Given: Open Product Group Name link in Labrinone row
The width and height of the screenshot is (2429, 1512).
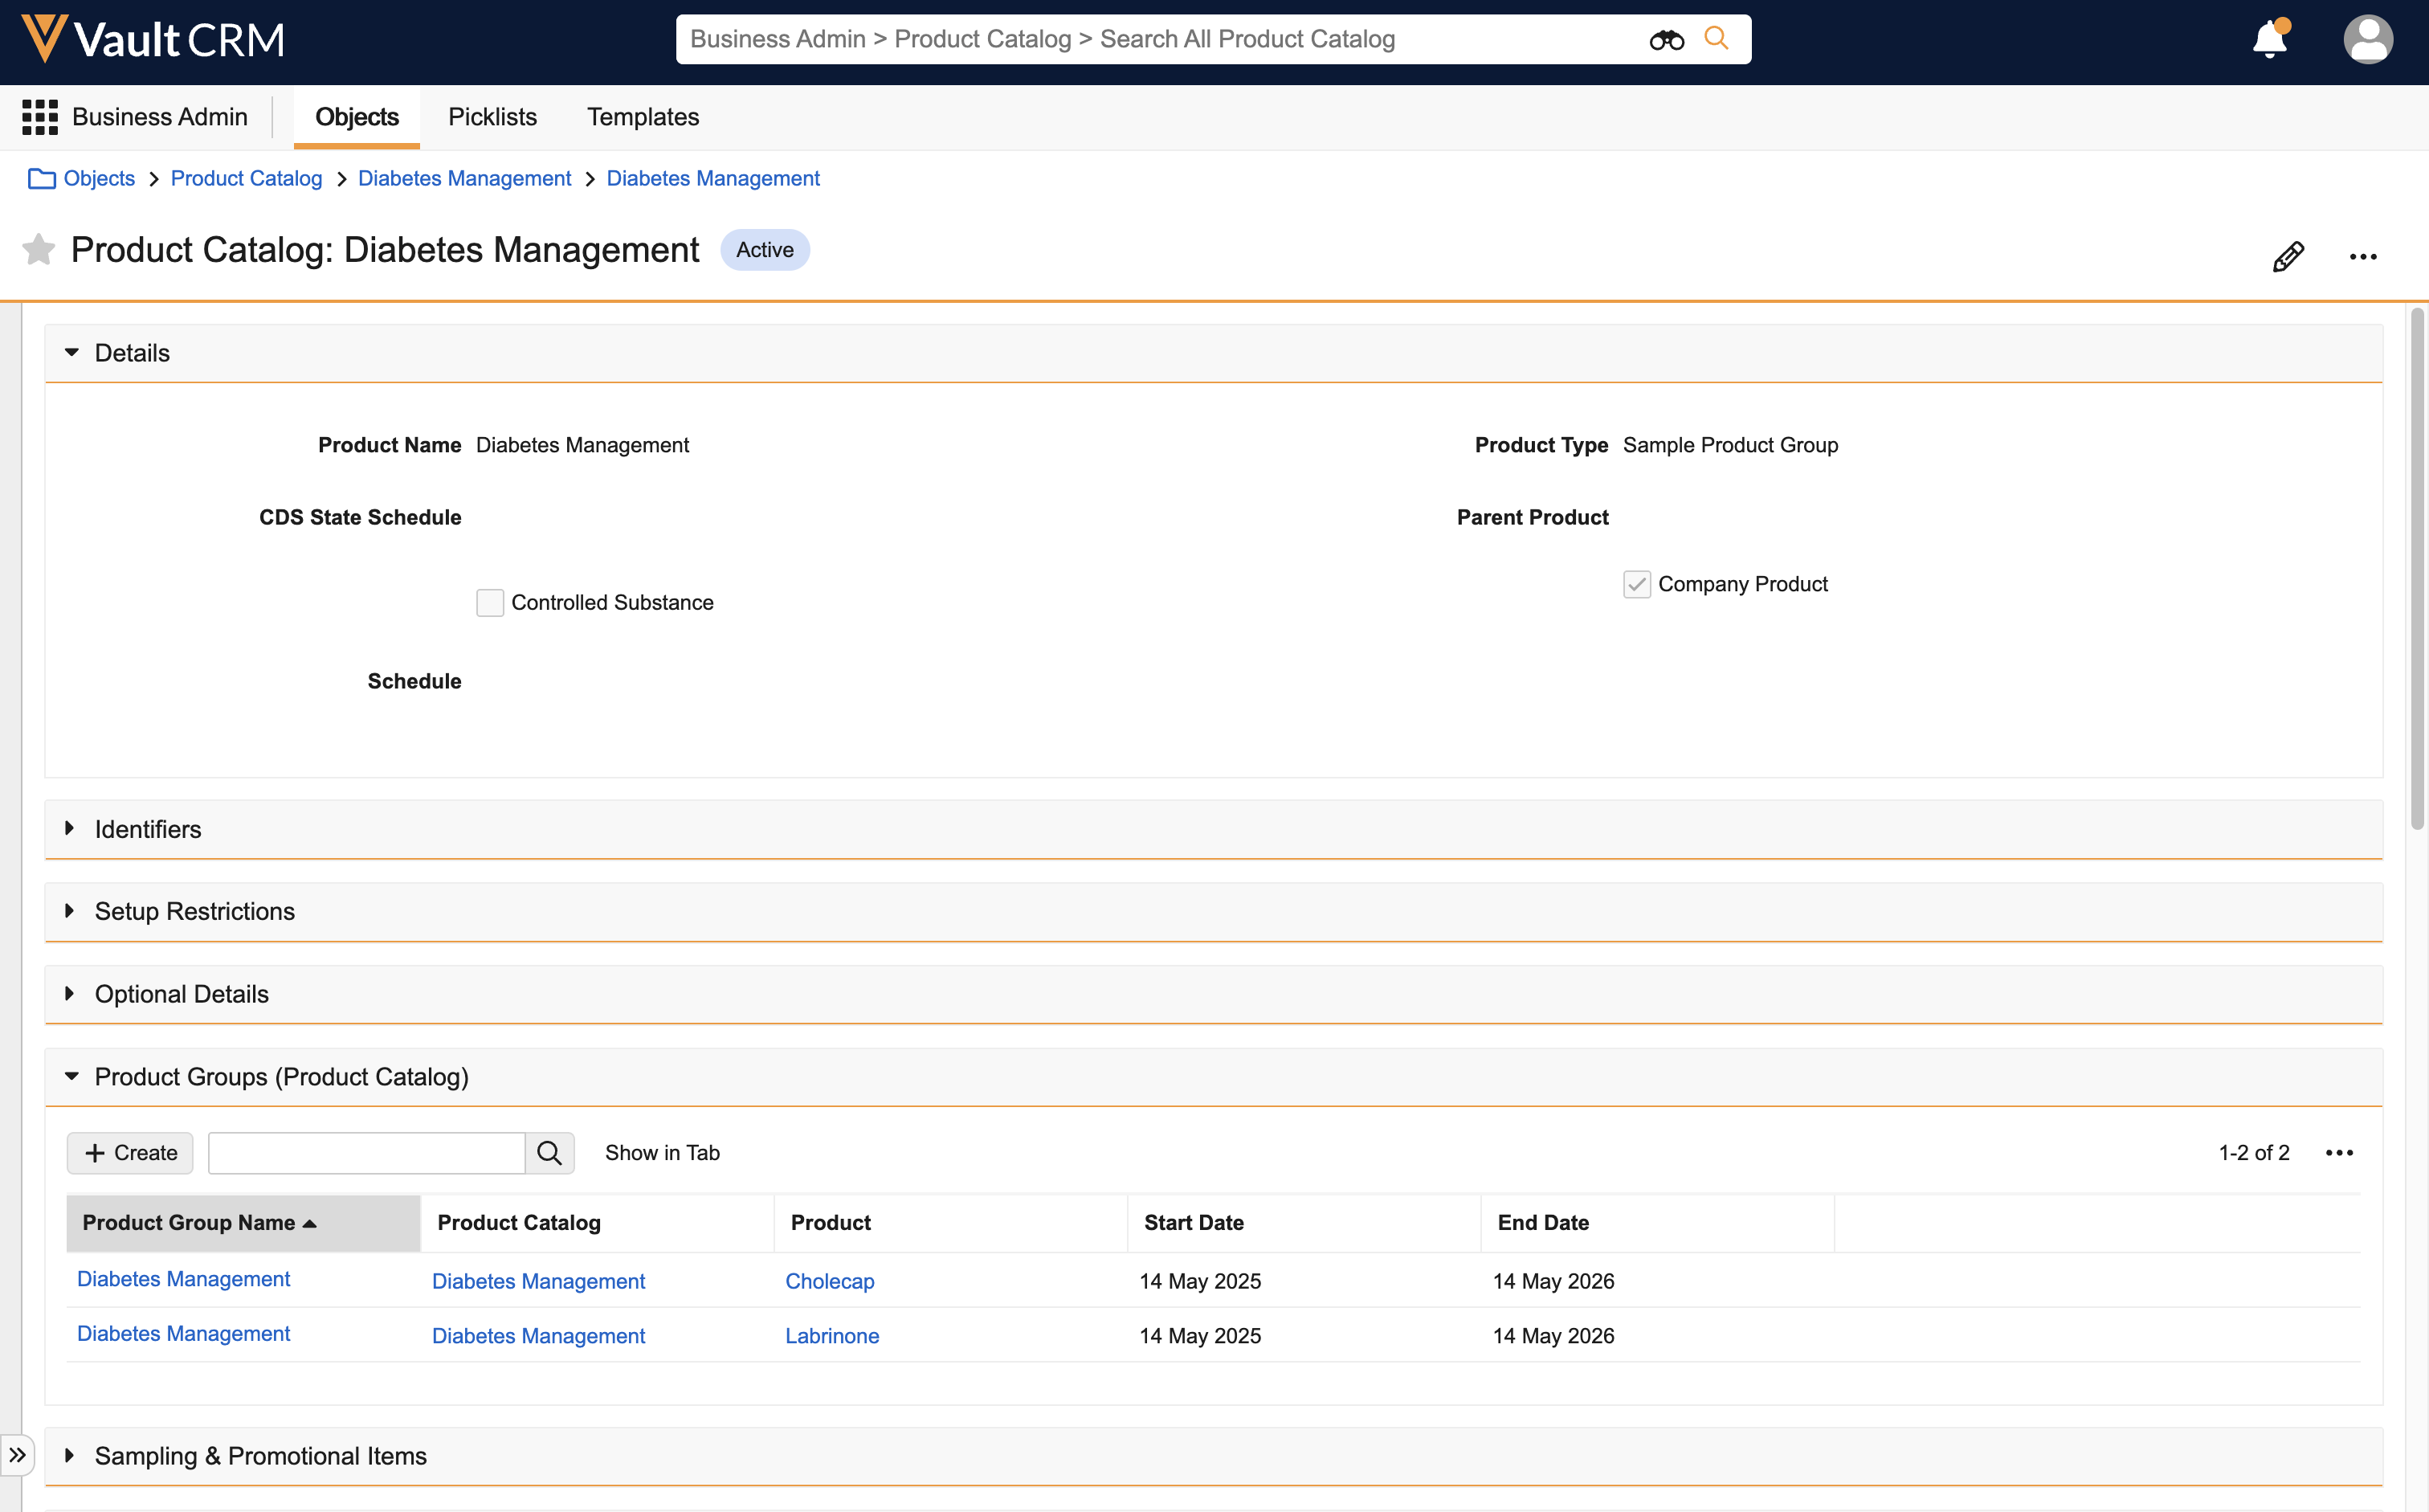Looking at the screenshot, I should (x=183, y=1334).
